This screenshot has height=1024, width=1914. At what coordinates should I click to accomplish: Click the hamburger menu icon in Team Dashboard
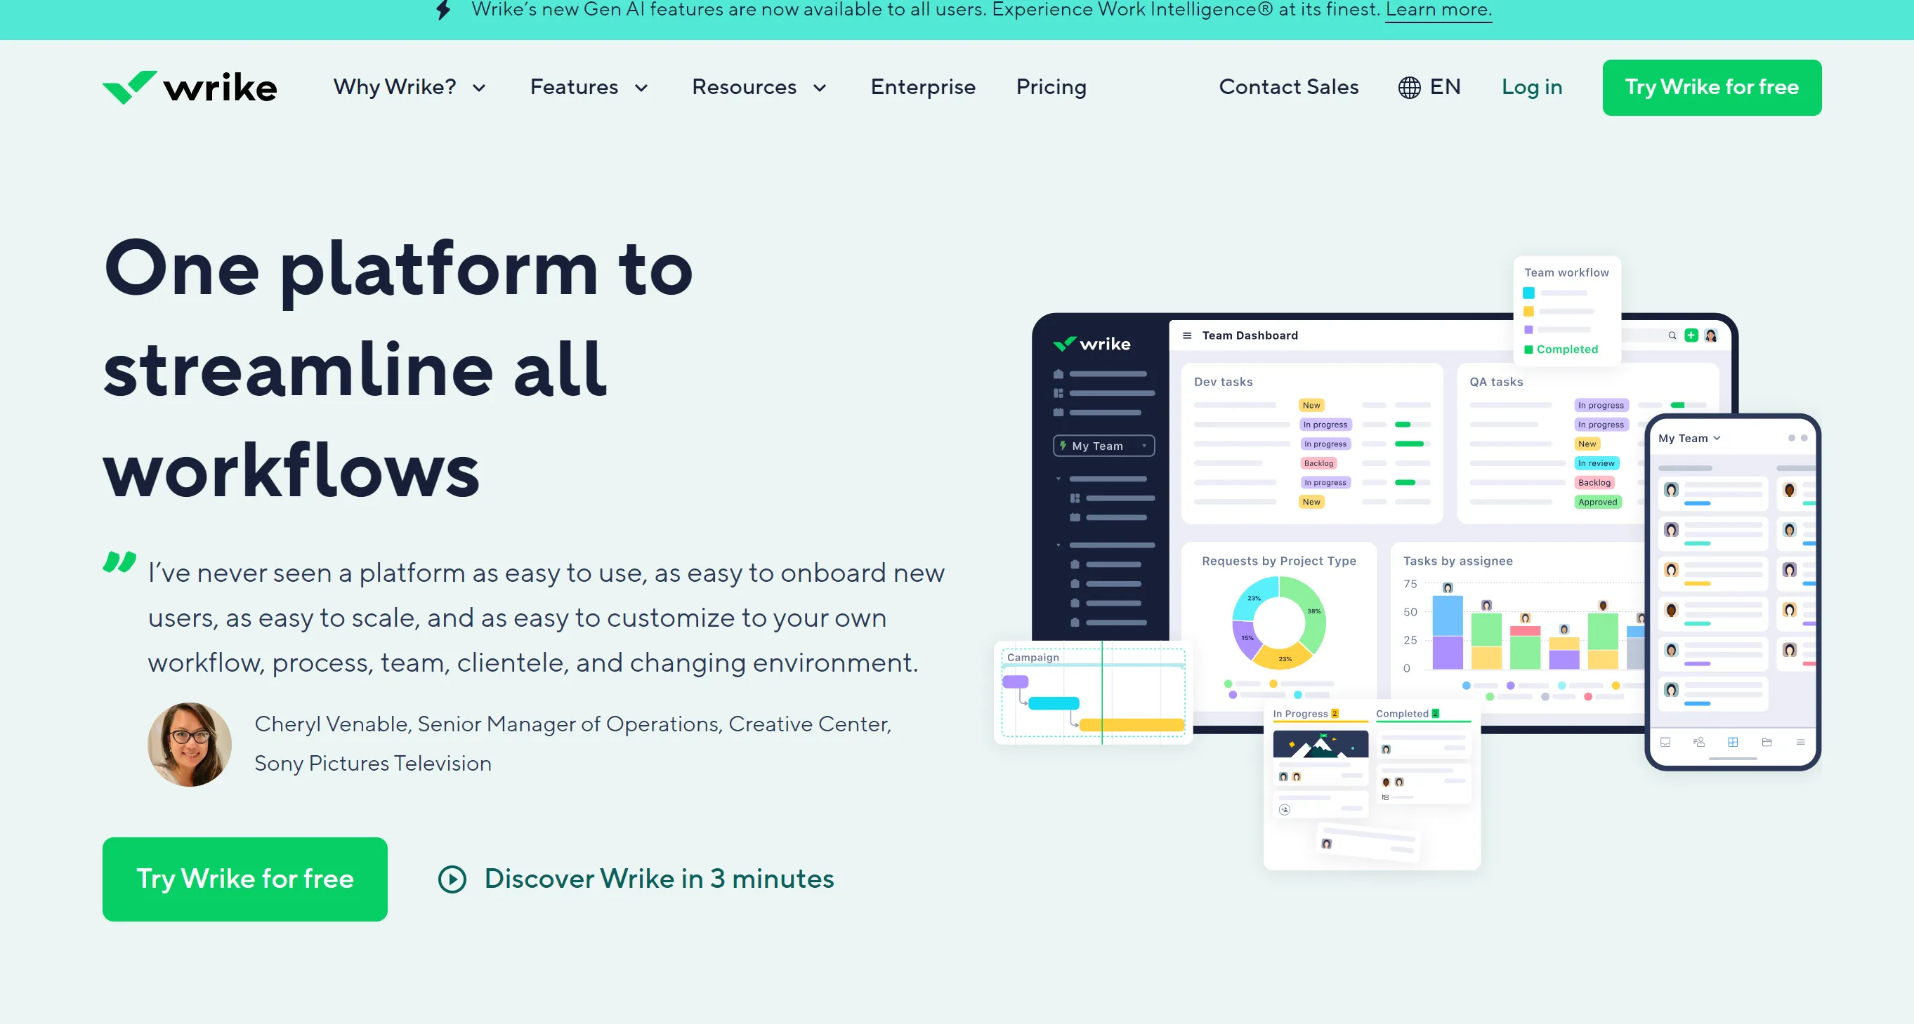tap(1186, 335)
